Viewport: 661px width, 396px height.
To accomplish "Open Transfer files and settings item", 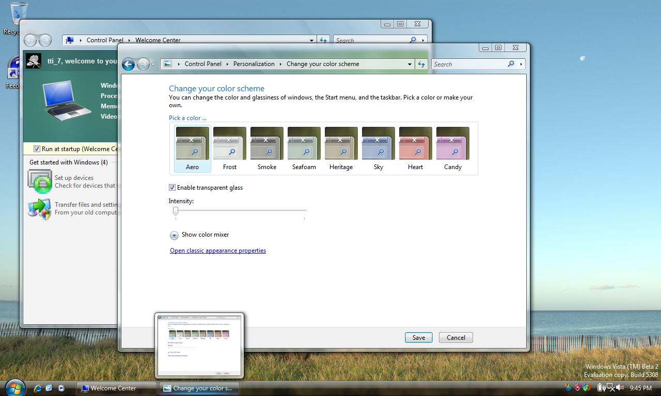I will click(x=72, y=208).
